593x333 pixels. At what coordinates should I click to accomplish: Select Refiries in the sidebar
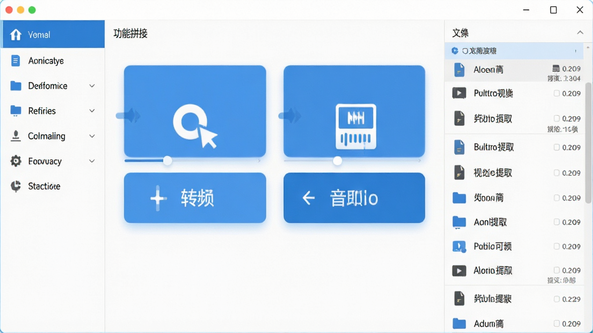(x=53, y=110)
